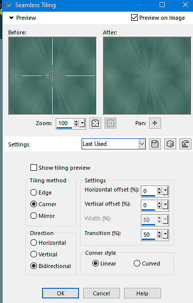The height and width of the screenshot is (303, 193).
Task: Click the PaintShop Pro app icon in title bar
Action: (x=9, y=5)
